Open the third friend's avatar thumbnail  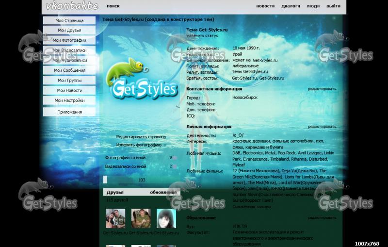[166, 218]
